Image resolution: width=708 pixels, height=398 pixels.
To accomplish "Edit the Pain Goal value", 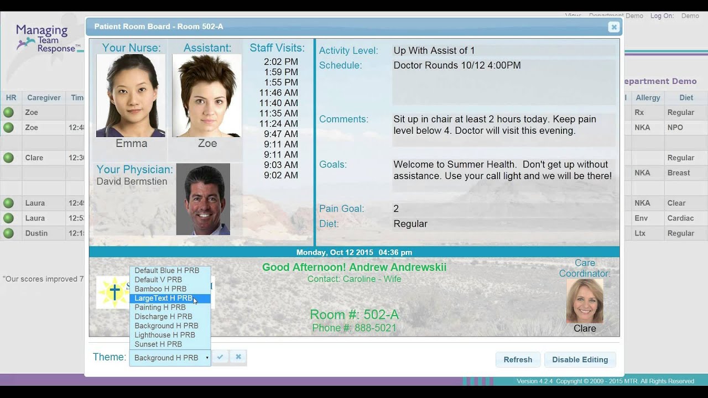I will point(396,208).
